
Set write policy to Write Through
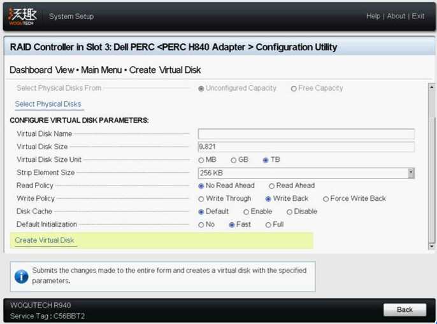201,199
